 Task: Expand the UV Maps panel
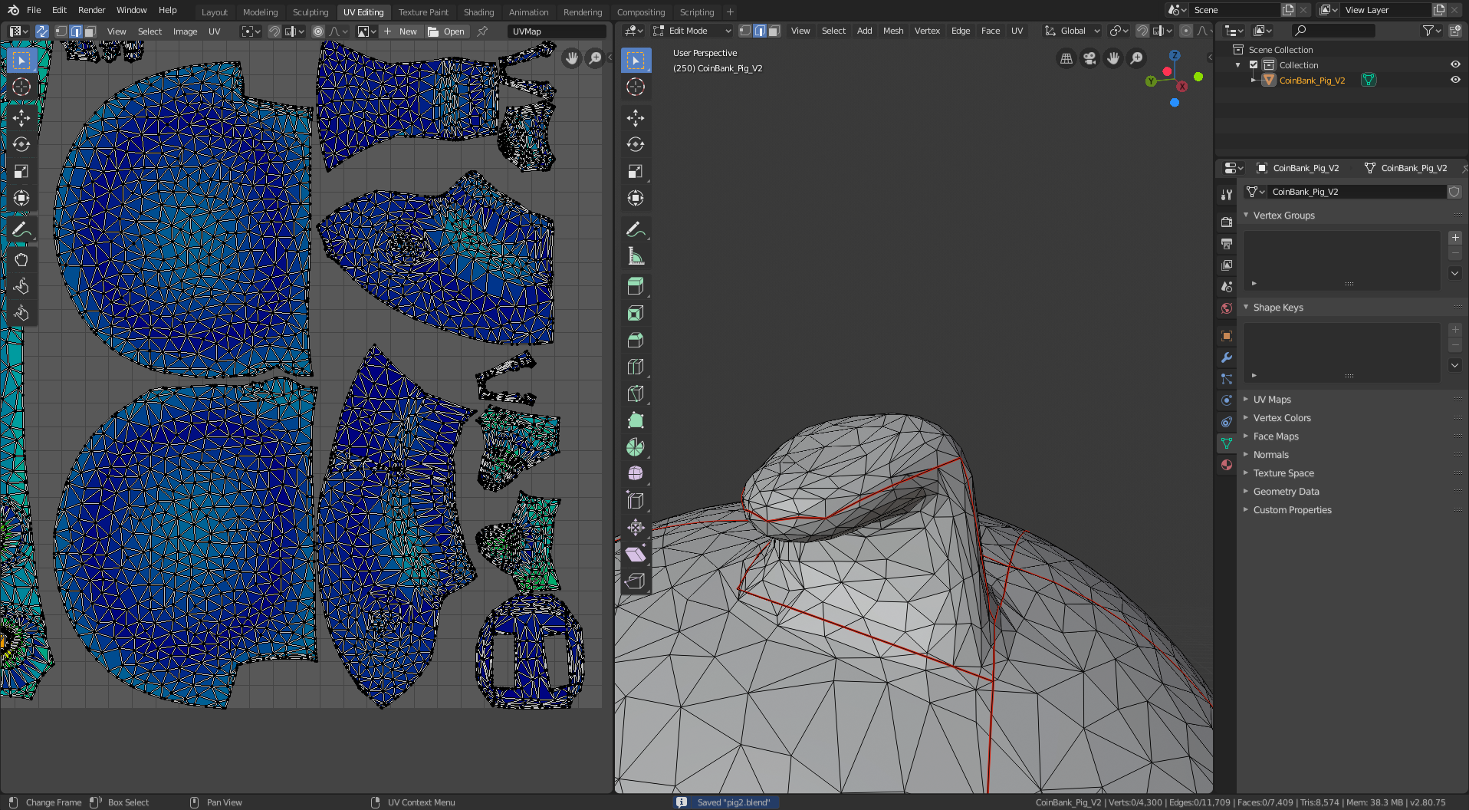1272,400
